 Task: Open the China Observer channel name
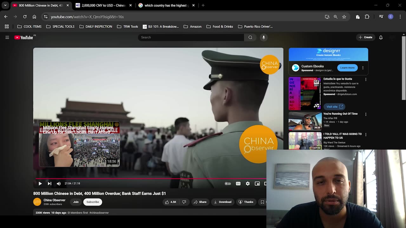[55, 200]
